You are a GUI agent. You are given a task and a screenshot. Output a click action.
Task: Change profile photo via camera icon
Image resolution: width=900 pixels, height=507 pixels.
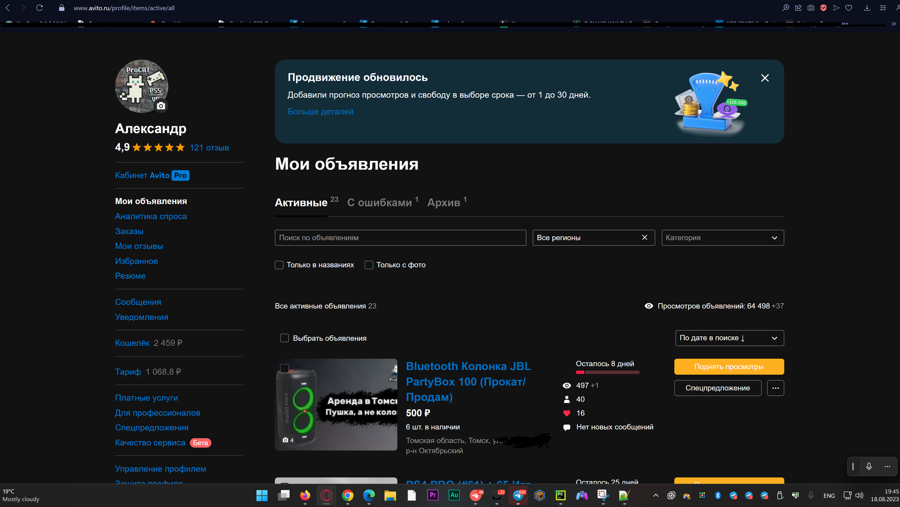click(161, 106)
